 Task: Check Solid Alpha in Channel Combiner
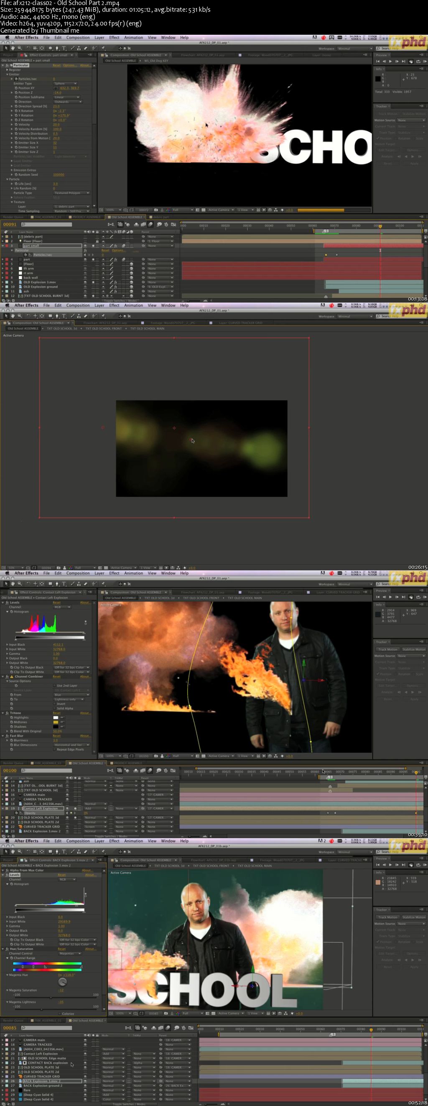click(54, 708)
